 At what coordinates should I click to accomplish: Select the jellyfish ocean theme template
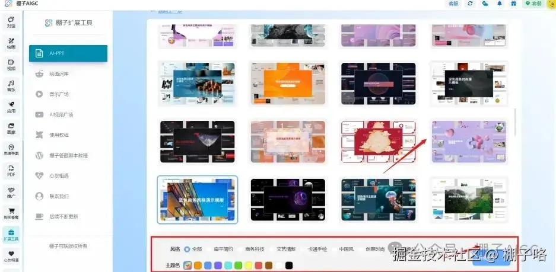(x=379, y=200)
